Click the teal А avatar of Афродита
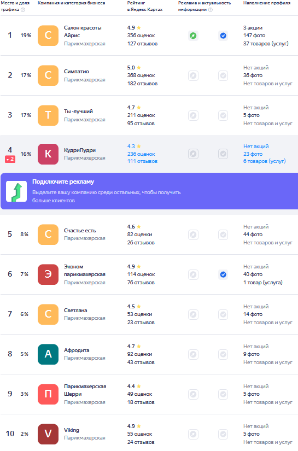Viewport: 298px width, 451px height. 48,354
